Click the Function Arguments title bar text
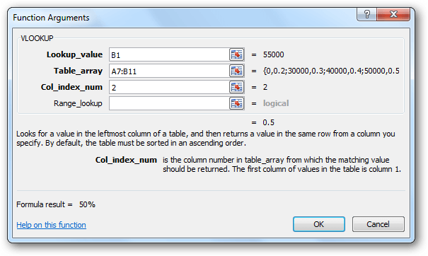This screenshot has height=256, width=428. click(51, 18)
